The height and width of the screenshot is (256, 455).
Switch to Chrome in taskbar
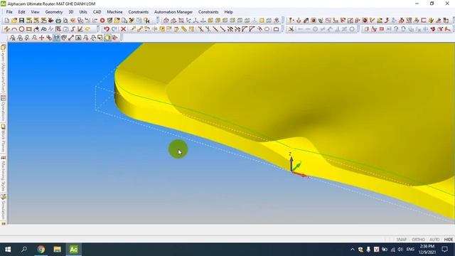pyautogui.click(x=41, y=250)
